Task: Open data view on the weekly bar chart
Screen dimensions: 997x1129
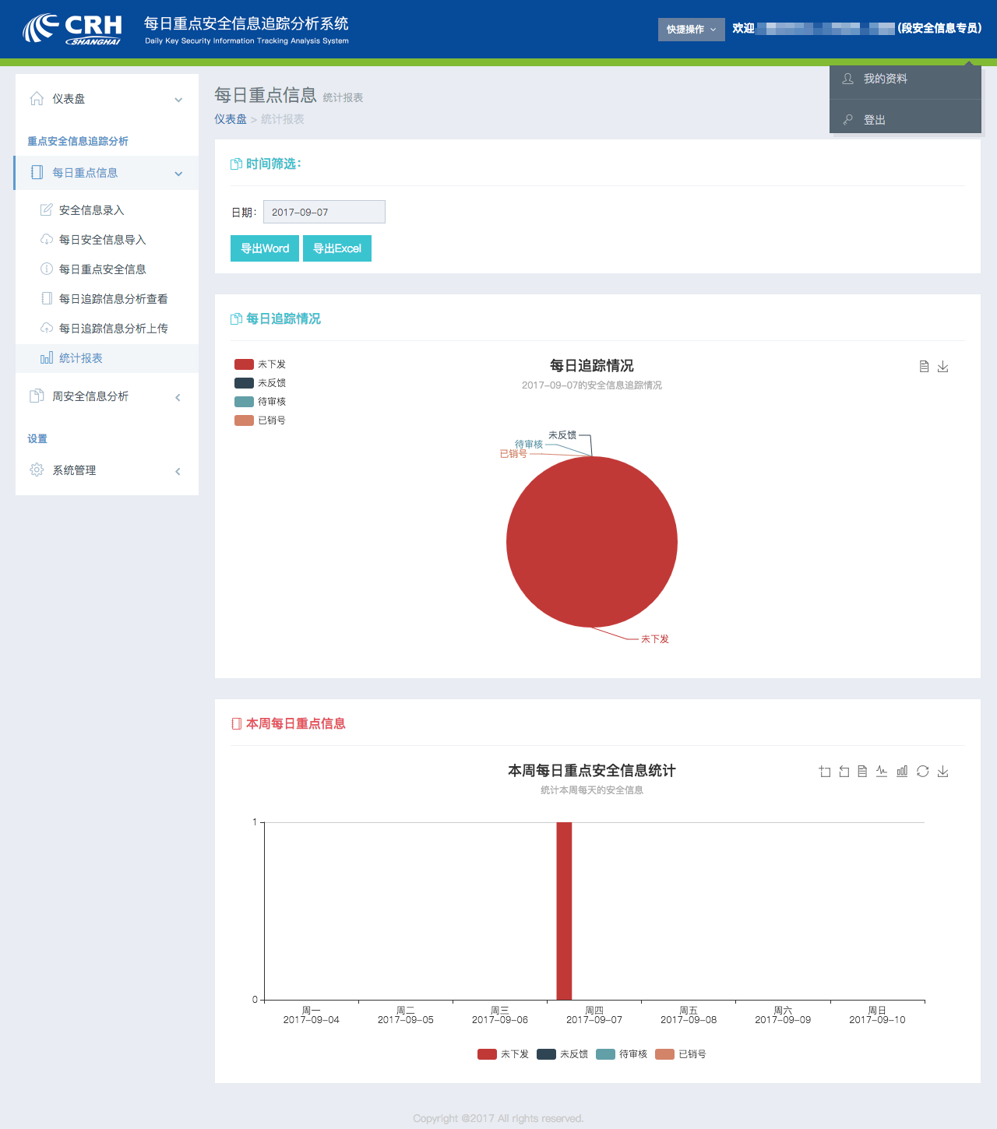Action: pyautogui.click(x=862, y=772)
